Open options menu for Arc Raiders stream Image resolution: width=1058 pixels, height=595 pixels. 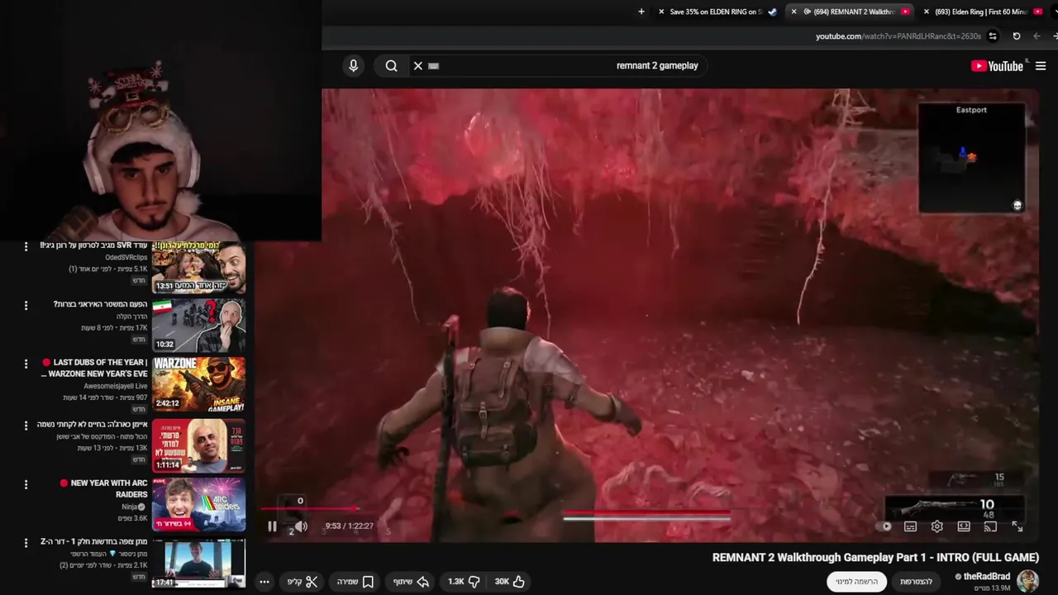pyautogui.click(x=26, y=483)
